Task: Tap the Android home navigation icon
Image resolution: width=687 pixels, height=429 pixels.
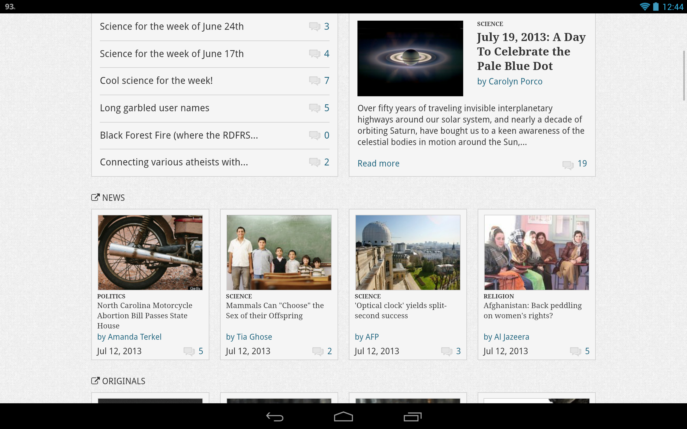Action: pyautogui.click(x=343, y=416)
